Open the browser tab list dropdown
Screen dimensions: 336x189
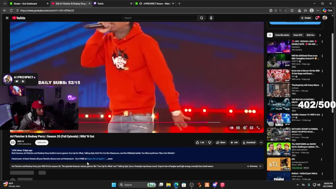(x=5, y=3)
